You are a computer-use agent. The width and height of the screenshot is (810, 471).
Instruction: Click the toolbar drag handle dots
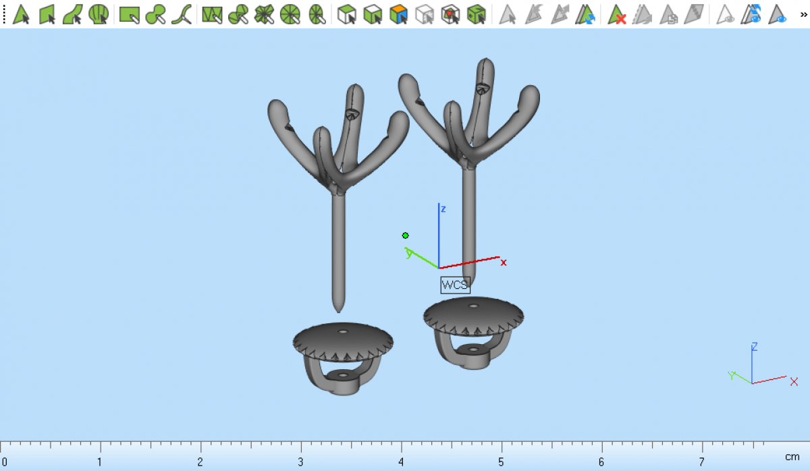coord(4,13)
